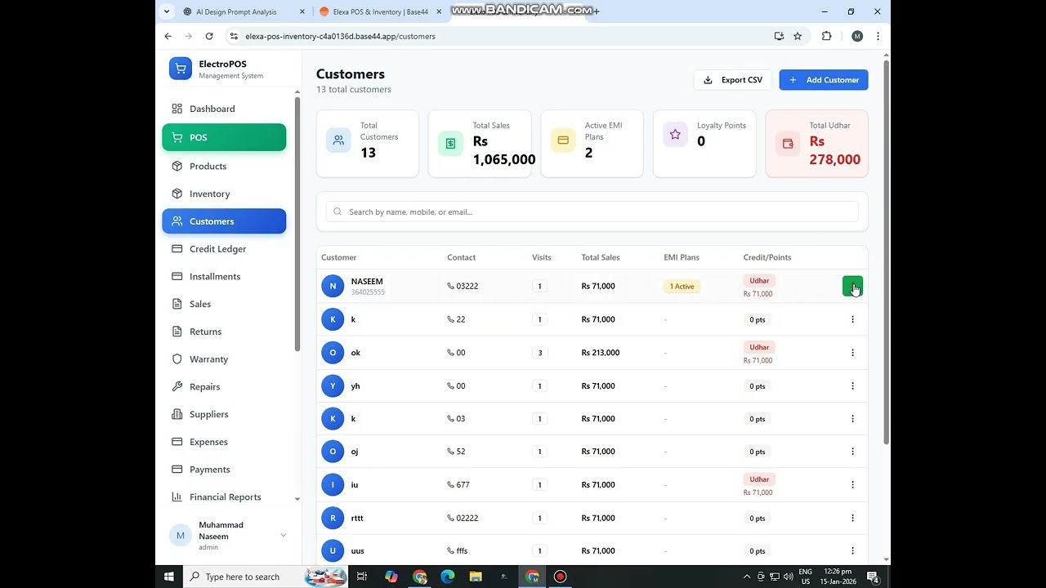Click the Payments card icon
The height and width of the screenshot is (588, 1046).
point(177,470)
